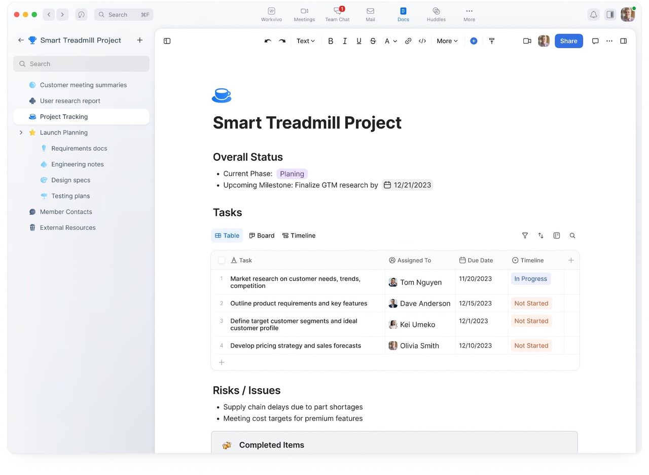
Task: Open the Text style dropdown
Action: (305, 41)
